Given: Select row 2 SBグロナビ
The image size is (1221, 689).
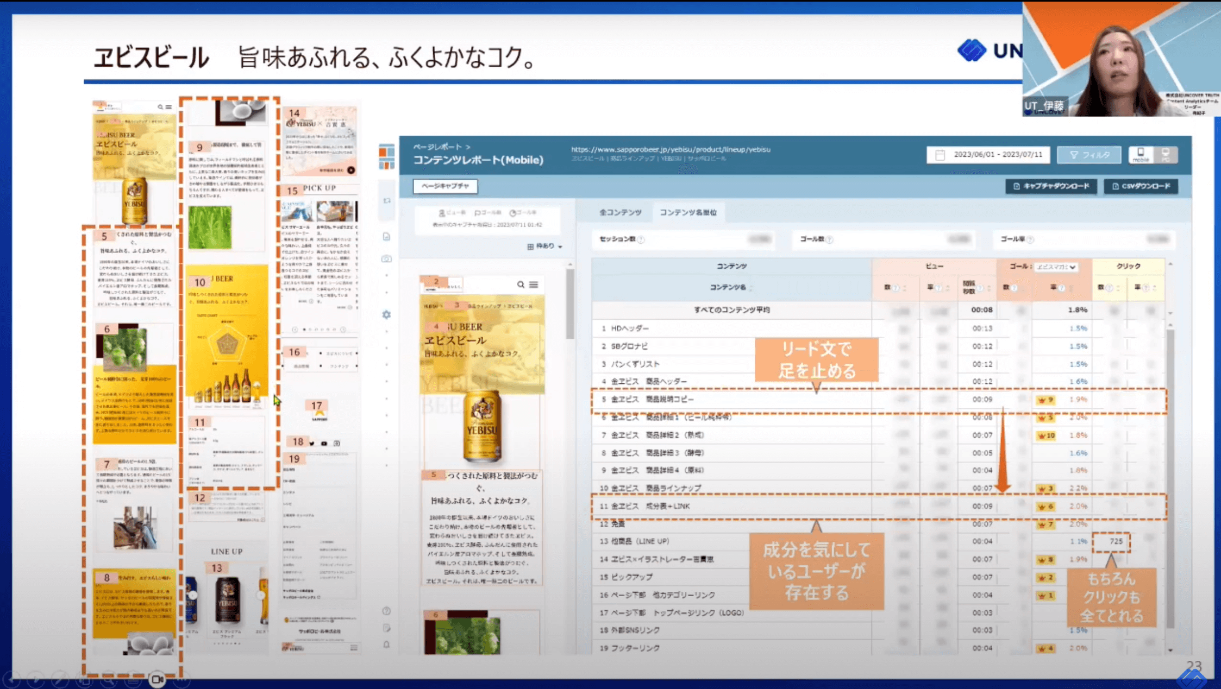Looking at the screenshot, I should (x=878, y=346).
